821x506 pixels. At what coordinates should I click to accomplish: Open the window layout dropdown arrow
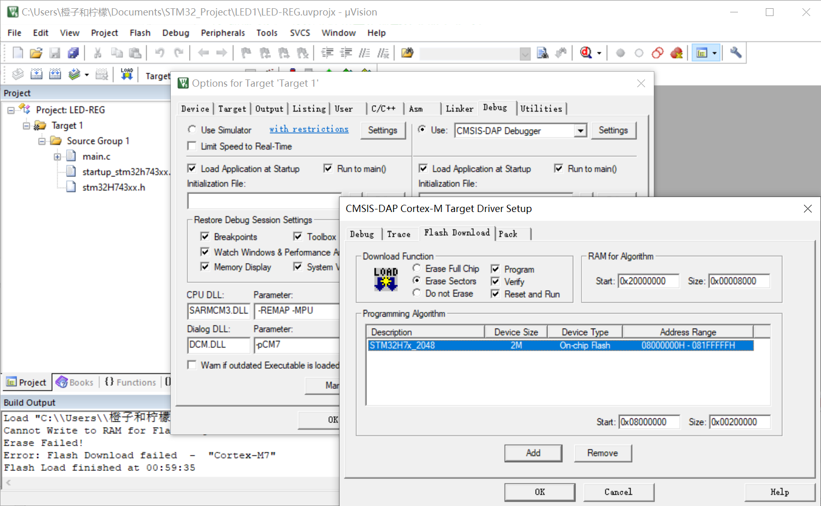pyautogui.click(x=715, y=53)
